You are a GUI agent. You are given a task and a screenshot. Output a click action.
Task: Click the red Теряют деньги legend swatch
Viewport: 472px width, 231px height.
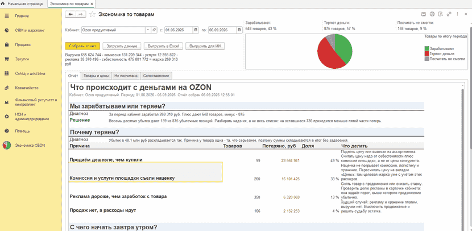427,53
